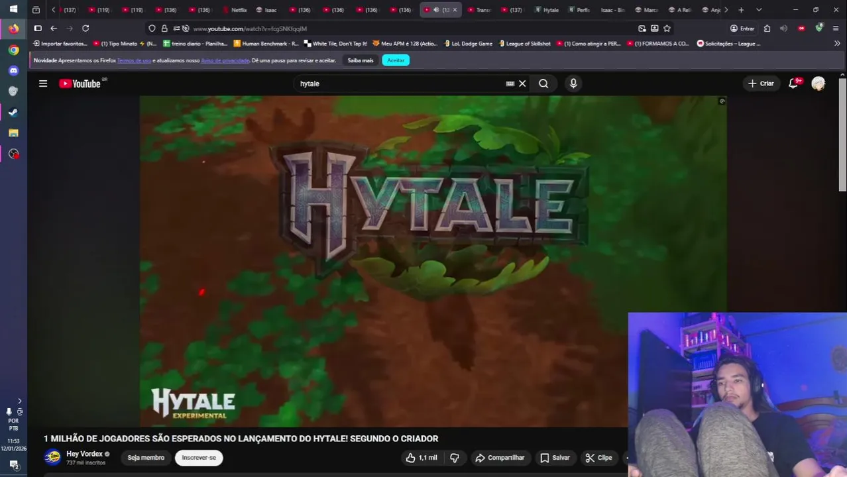Open File Explorer from the taskbar
This screenshot has height=477, width=847.
(x=13, y=132)
